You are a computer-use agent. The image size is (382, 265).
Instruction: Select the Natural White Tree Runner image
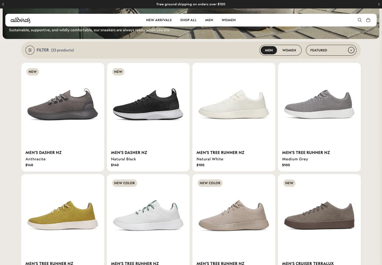234,104
